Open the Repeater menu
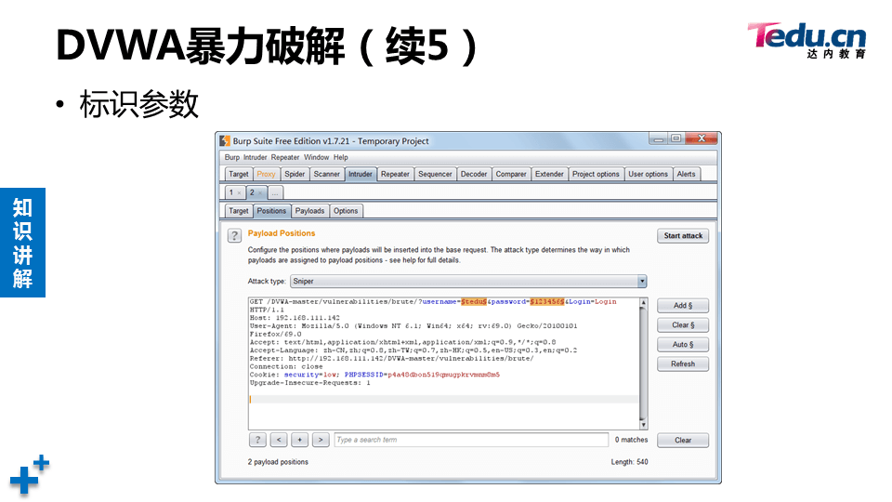Viewport: 892px width, 502px height. [x=285, y=158]
